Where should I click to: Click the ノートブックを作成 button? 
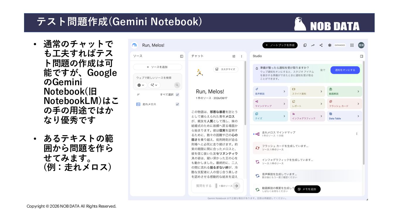point(280,45)
